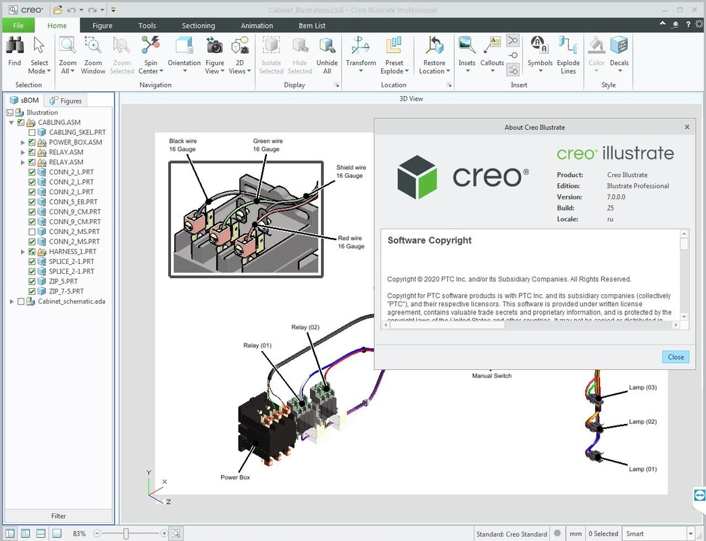Open the Display group dialog launcher

337,85
